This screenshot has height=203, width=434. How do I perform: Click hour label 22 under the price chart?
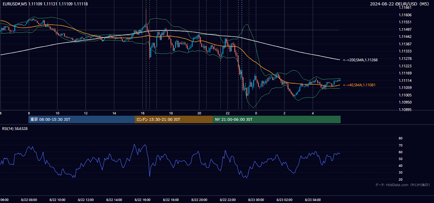[x=228, y=113]
